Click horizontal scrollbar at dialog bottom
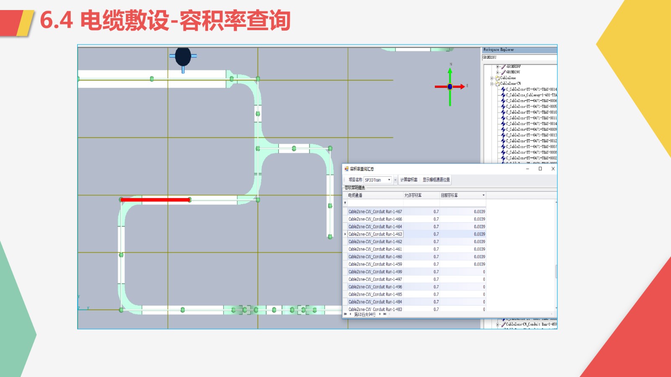This screenshot has height=377, width=671. 470,314
